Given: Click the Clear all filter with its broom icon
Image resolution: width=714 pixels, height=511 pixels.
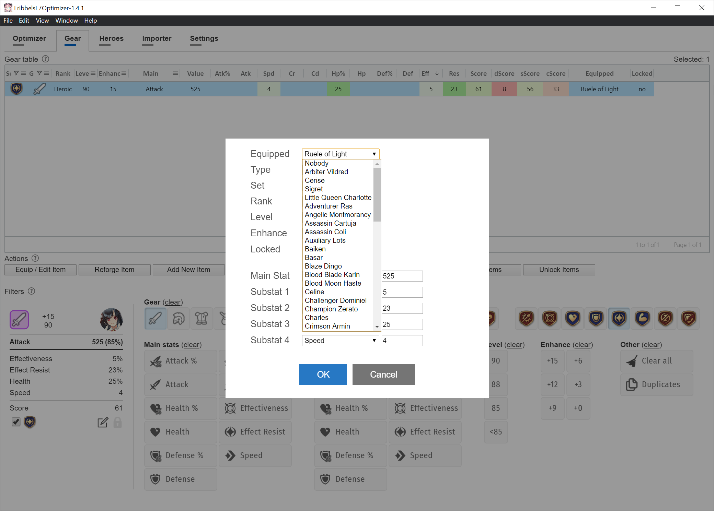Looking at the screenshot, I should (657, 361).
